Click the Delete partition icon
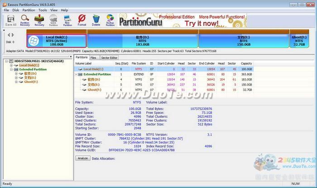The image size is (317, 188). [96, 20]
